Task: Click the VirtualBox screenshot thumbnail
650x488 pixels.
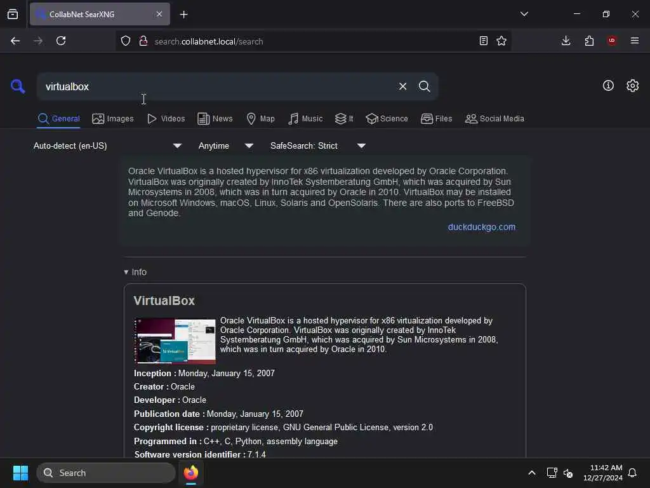Action: (175, 341)
